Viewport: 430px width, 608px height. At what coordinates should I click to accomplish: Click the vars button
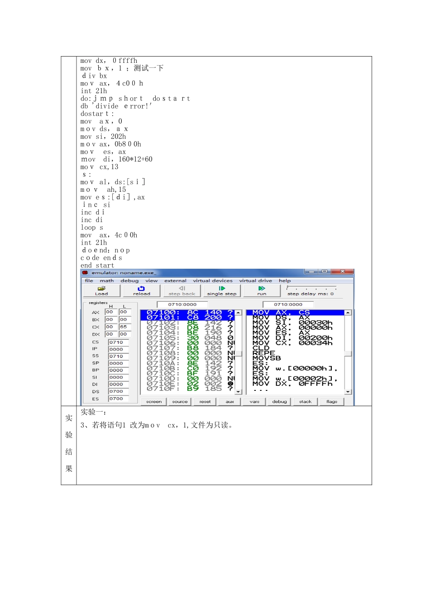coord(254,402)
